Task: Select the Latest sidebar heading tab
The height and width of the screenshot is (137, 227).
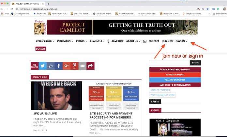Action: pyautogui.click(x=155, y=102)
